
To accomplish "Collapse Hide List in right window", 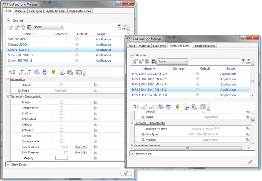I will [132, 55].
